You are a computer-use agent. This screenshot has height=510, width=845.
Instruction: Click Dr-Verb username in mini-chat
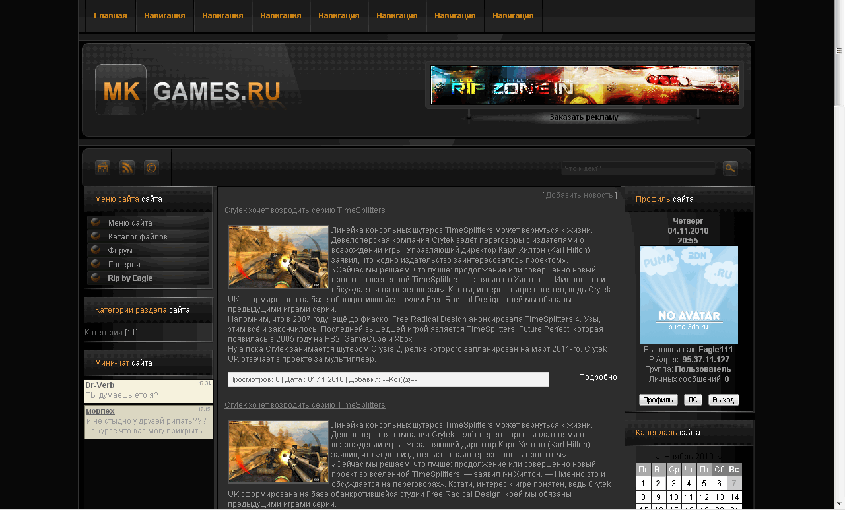point(100,385)
